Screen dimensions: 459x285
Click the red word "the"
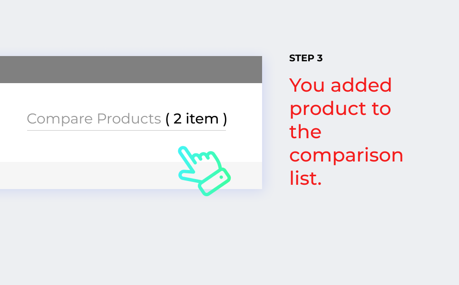[x=305, y=132]
